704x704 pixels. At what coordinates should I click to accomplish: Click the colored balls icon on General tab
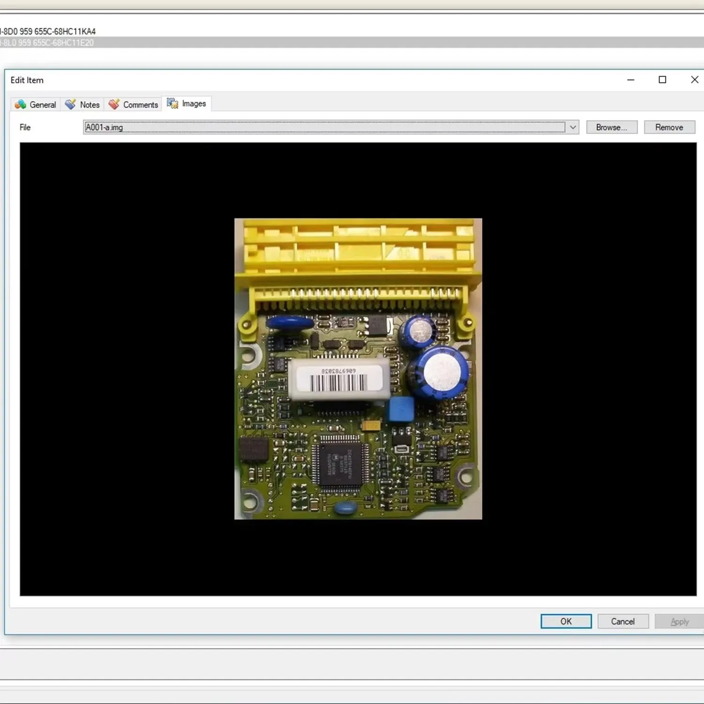tap(20, 104)
